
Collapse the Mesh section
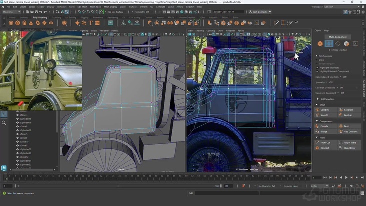click(316, 105)
